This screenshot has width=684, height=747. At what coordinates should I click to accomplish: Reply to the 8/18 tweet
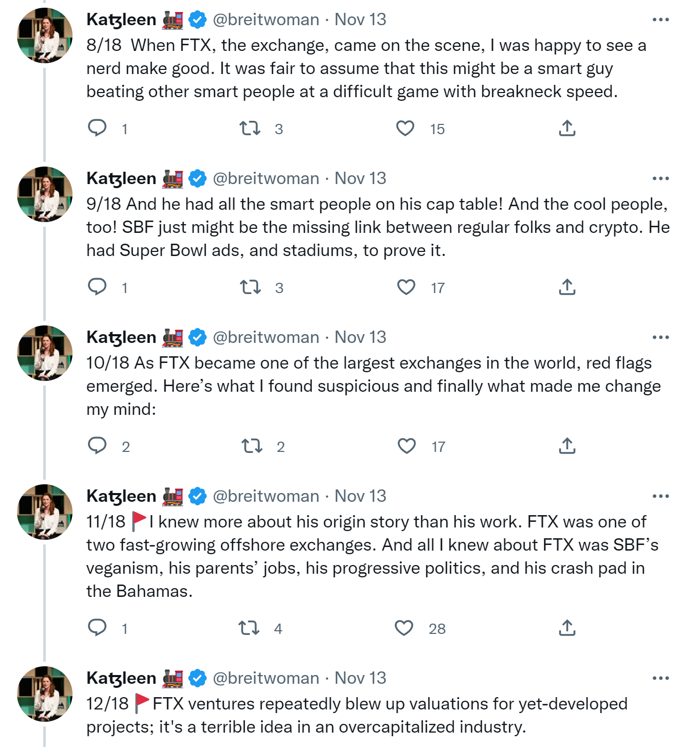[97, 127]
